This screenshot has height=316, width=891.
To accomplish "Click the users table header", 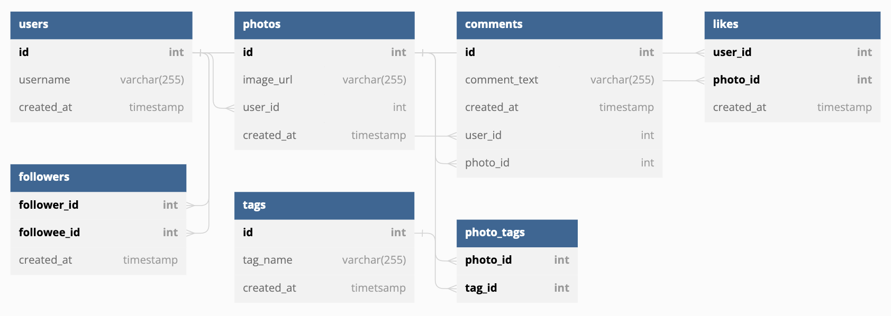I will pyautogui.click(x=101, y=25).
